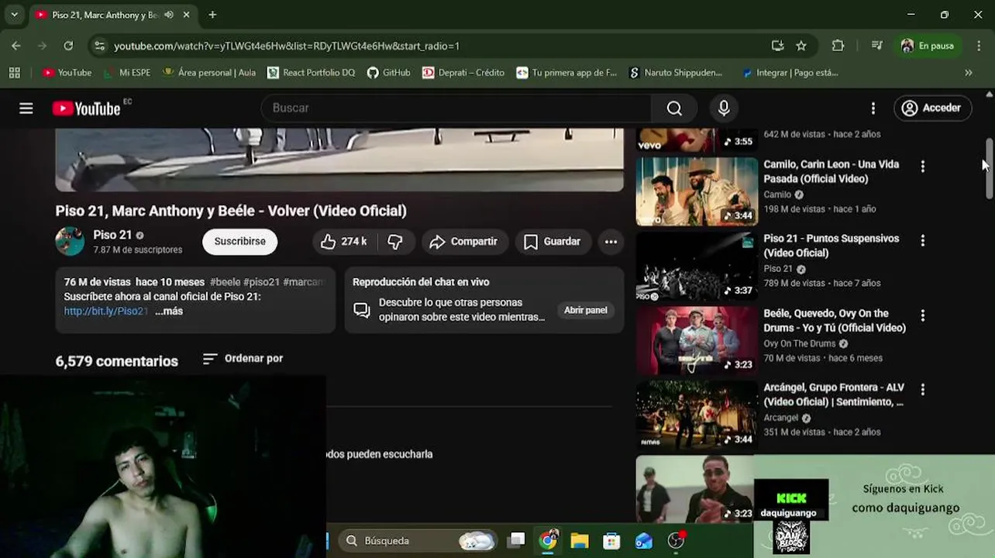Open options for Arcángel ALV video
995x558 pixels.
pyautogui.click(x=922, y=389)
